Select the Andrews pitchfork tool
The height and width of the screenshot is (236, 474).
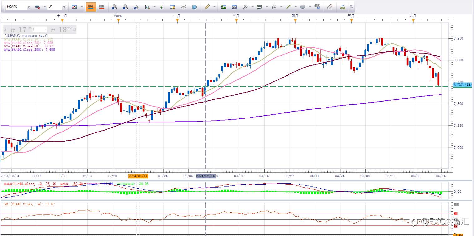point(245,7)
